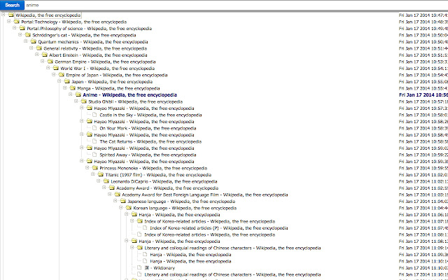448x280 pixels.
Task: Select 'World War I - Wikipedia' entry text
Action: pos(107,69)
